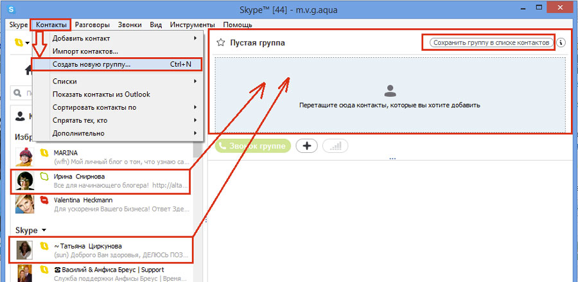Click the magnifier icon in the search field

pyautogui.click(x=21, y=93)
